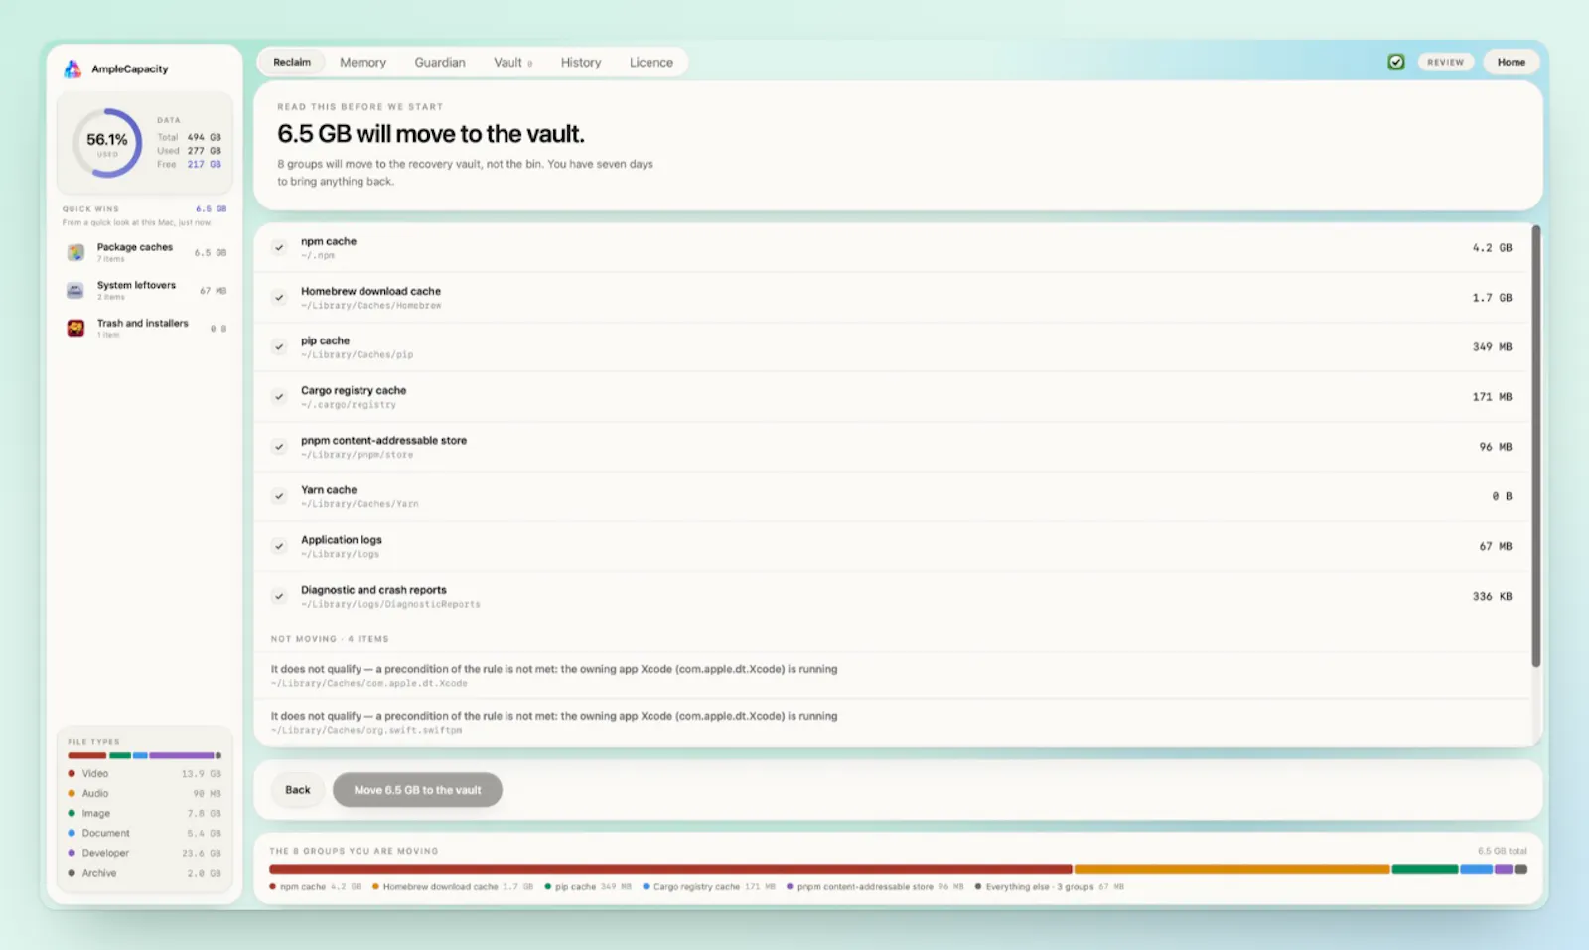The width and height of the screenshot is (1589, 950).
Task: Click the Home button
Action: pyautogui.click(x=1512, y=62)
